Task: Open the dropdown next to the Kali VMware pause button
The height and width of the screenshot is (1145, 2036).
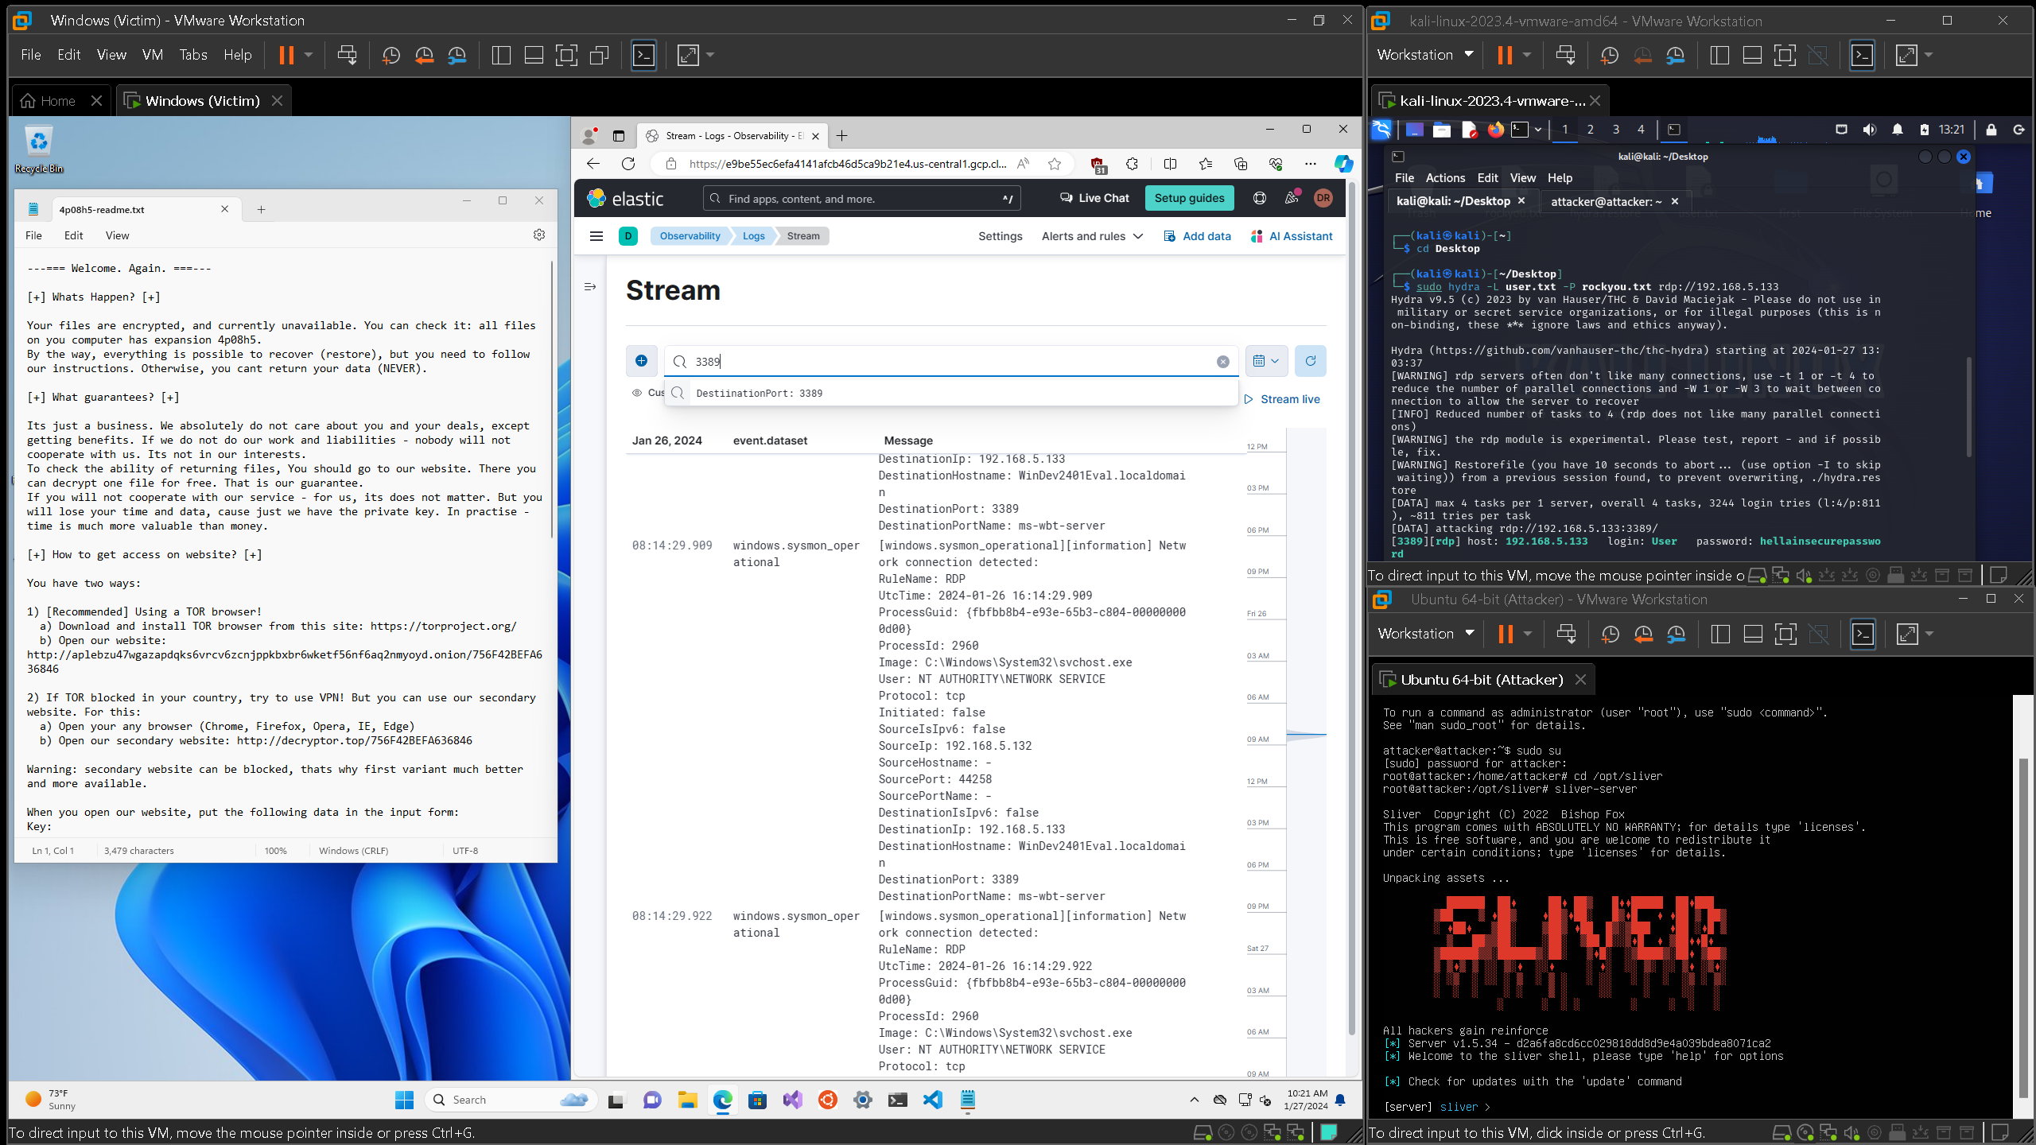Action: pyautogui.click(x=1527, y=55)
